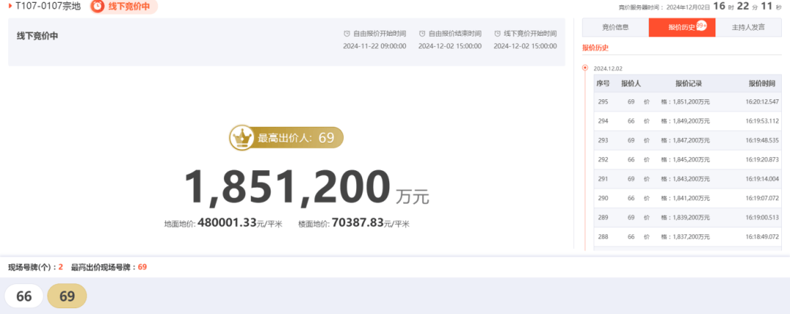Open the 报价历史 tab

coord(679,28)
